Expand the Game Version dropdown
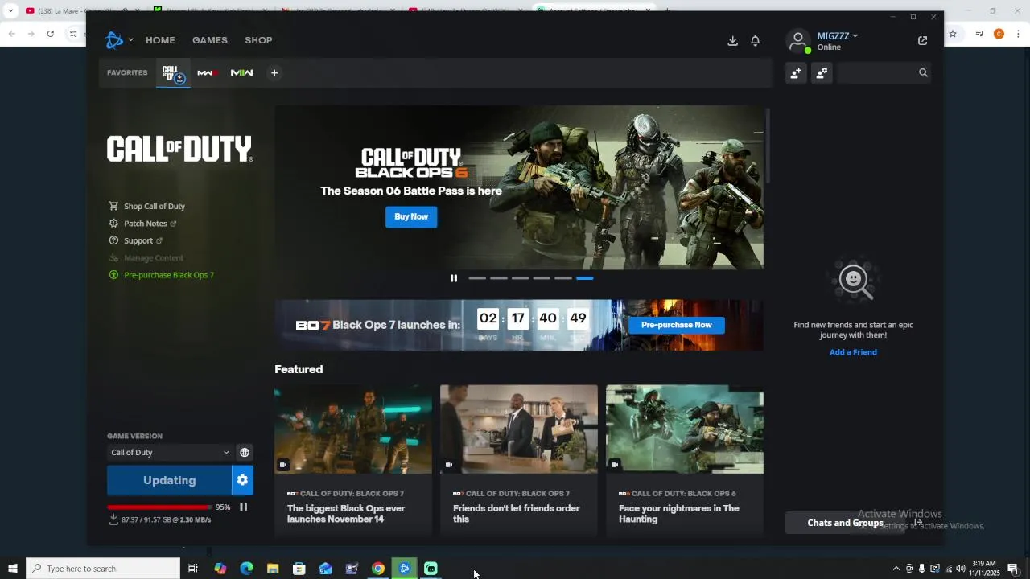 click(170, 453)
